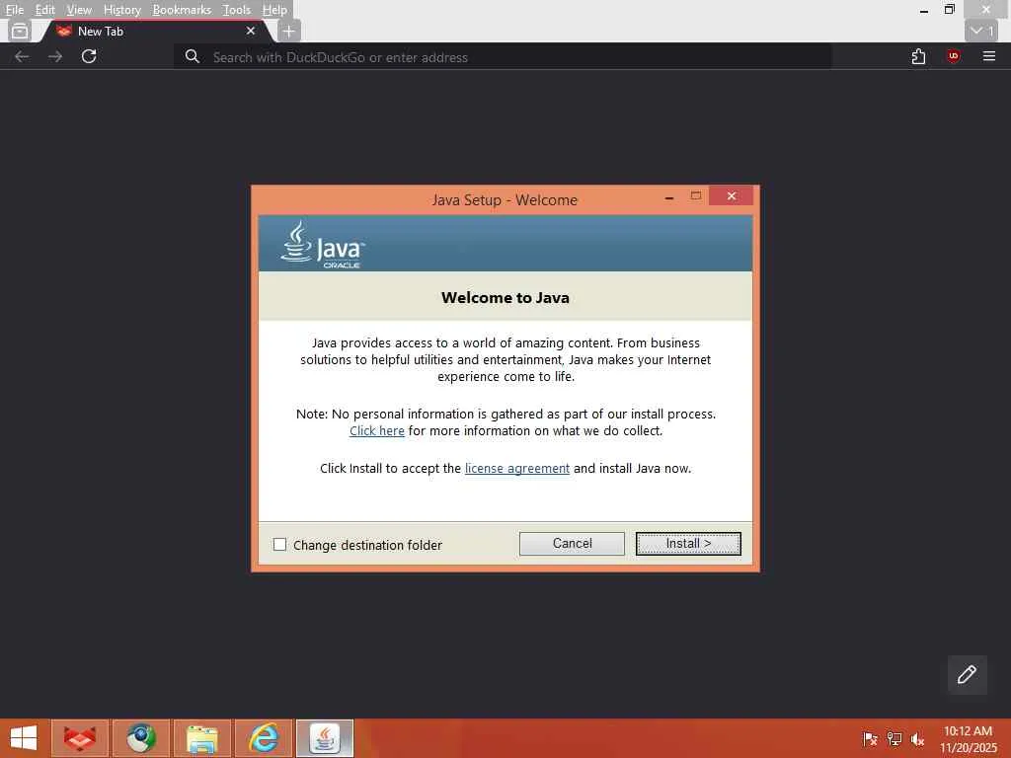Screen dimensions: 1011x758
Task: Open the Windows Start button
Action: click(24, 738)
